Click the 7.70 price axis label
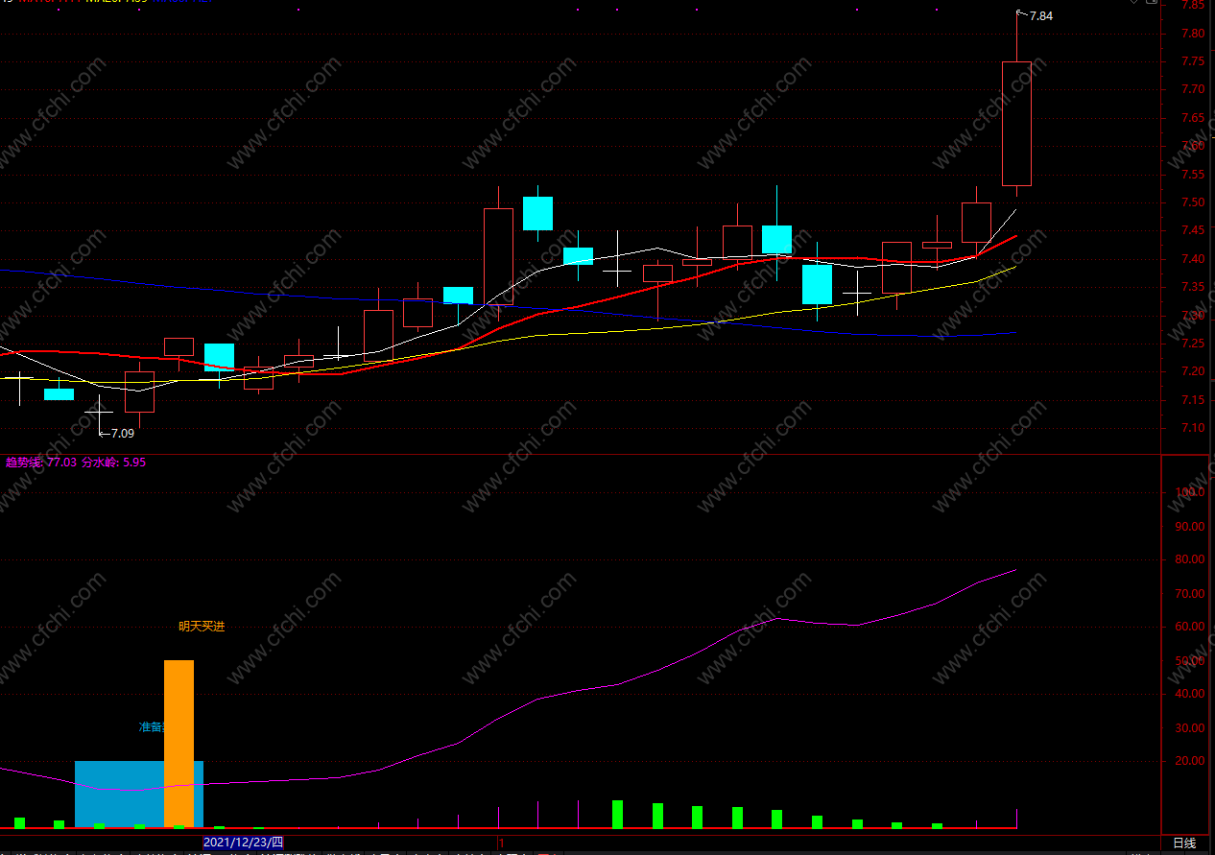Viewport: 1215px width, 855px height. (x=1193, y=89)
